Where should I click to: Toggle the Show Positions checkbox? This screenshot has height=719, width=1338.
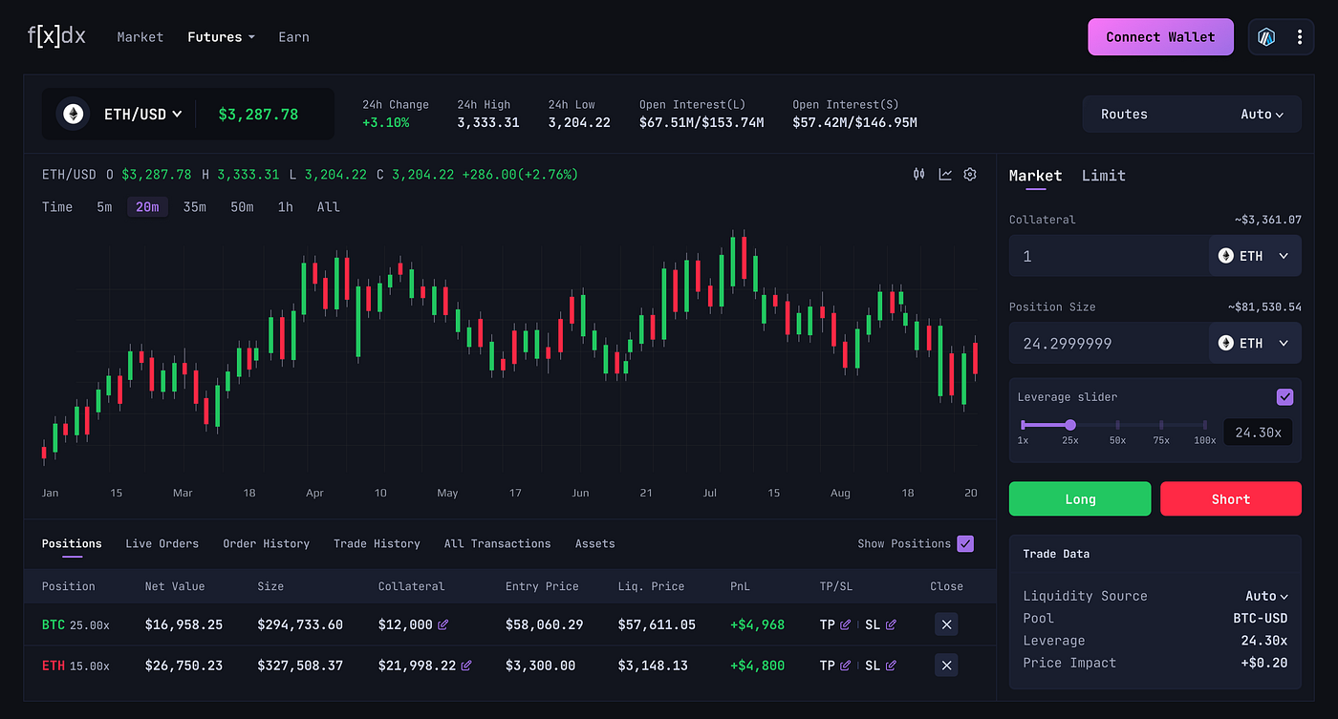click(x=965, y=543)
